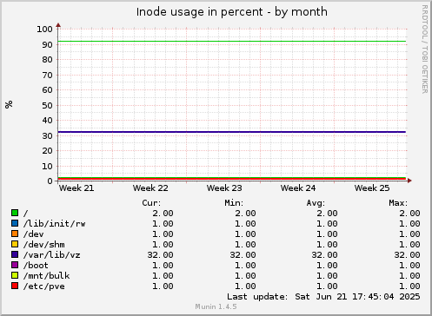Click the 30 y-axis label
This screenshot has height=316, width=432.
[x=47, y=135]
